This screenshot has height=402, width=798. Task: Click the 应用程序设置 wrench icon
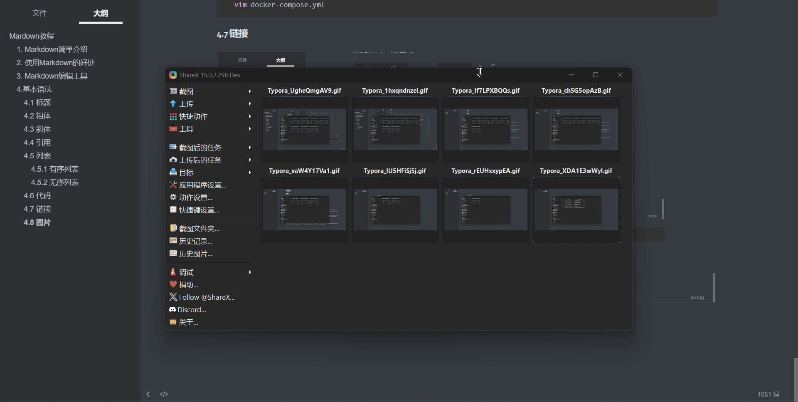(x=173, y=185)
